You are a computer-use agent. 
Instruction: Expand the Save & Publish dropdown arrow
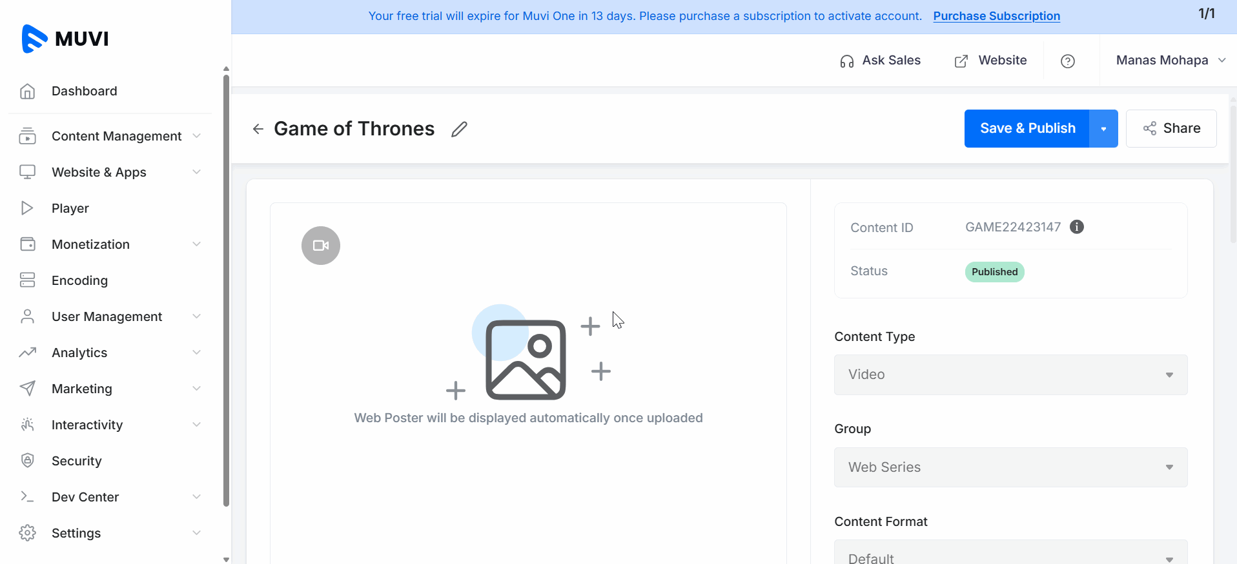[1103, 128]
